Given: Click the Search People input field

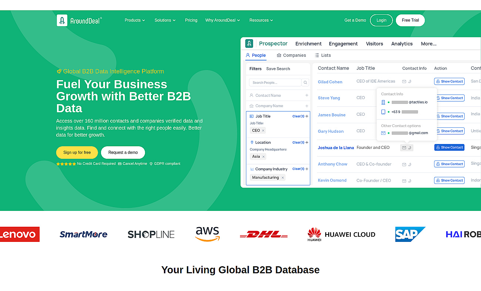Looking at the screenshot, I should [x=275, y=83].
